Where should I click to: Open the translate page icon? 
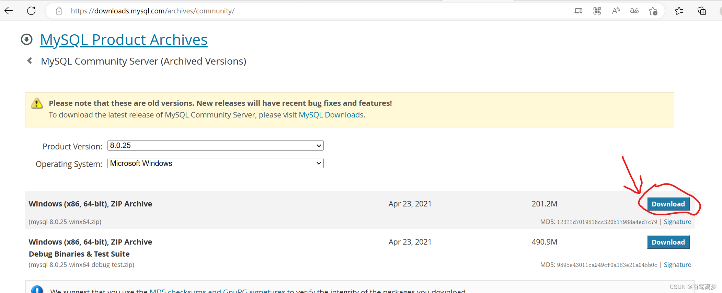click(634, 11)
